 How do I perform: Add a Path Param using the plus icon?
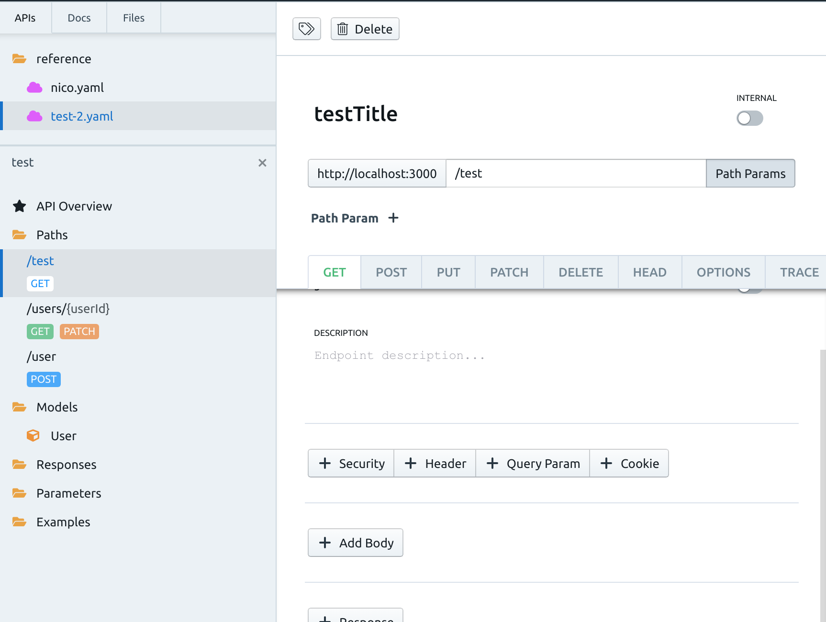click(393, 218)
